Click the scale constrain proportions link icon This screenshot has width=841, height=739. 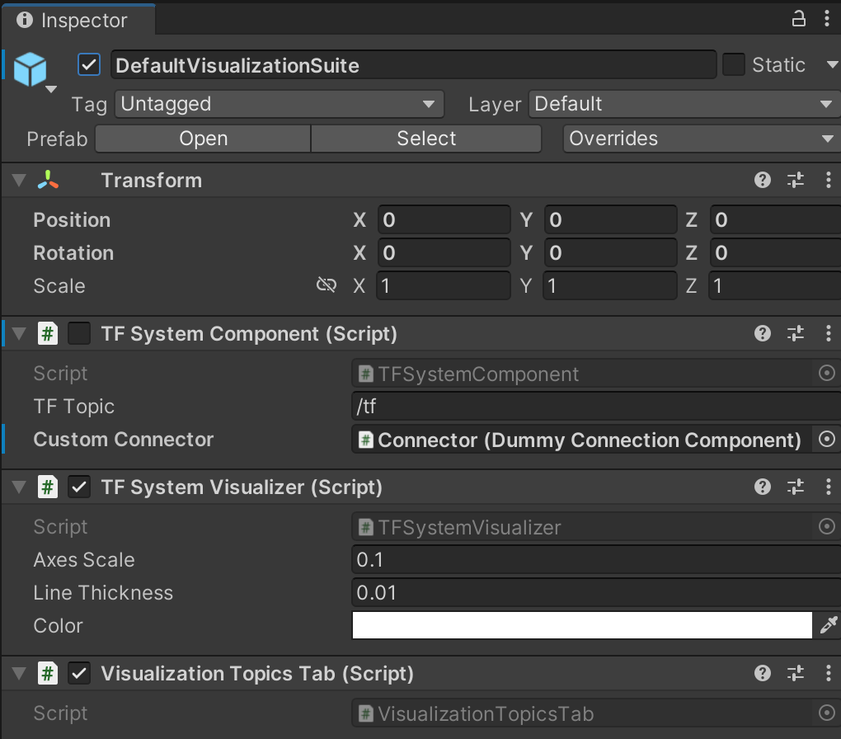point(327,285)
